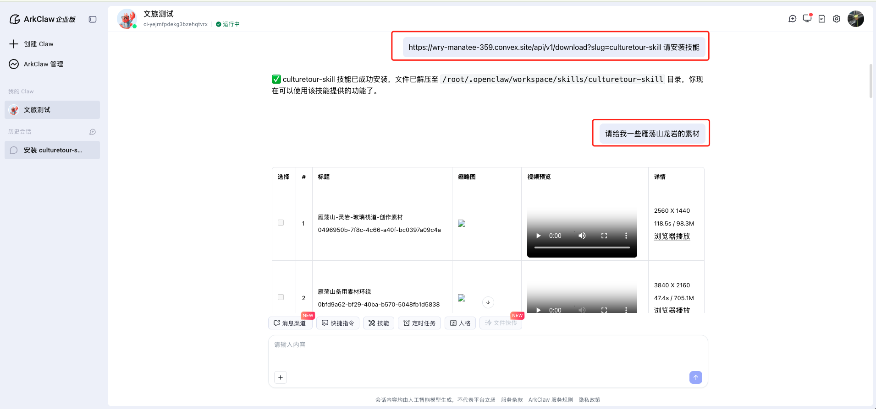Open ArkClaw 管理 page

(43, 64)
